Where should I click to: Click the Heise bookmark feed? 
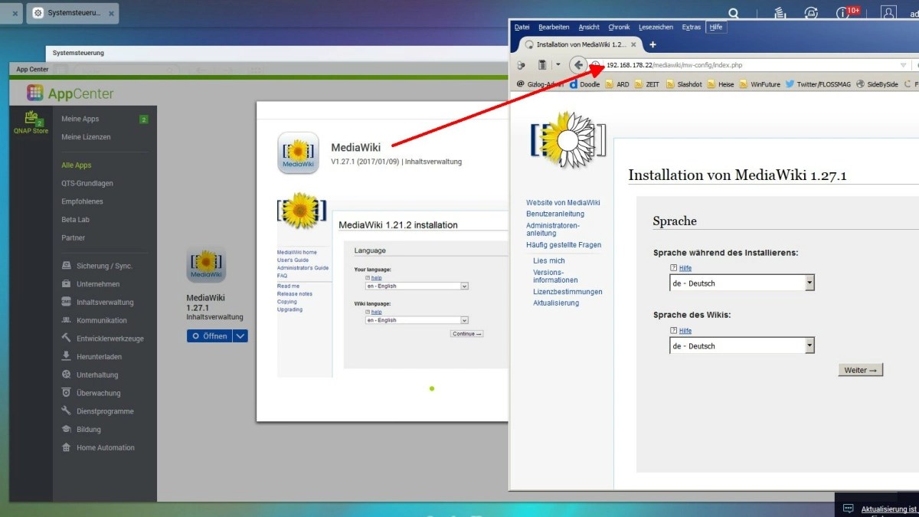click(x=721, y=84)
